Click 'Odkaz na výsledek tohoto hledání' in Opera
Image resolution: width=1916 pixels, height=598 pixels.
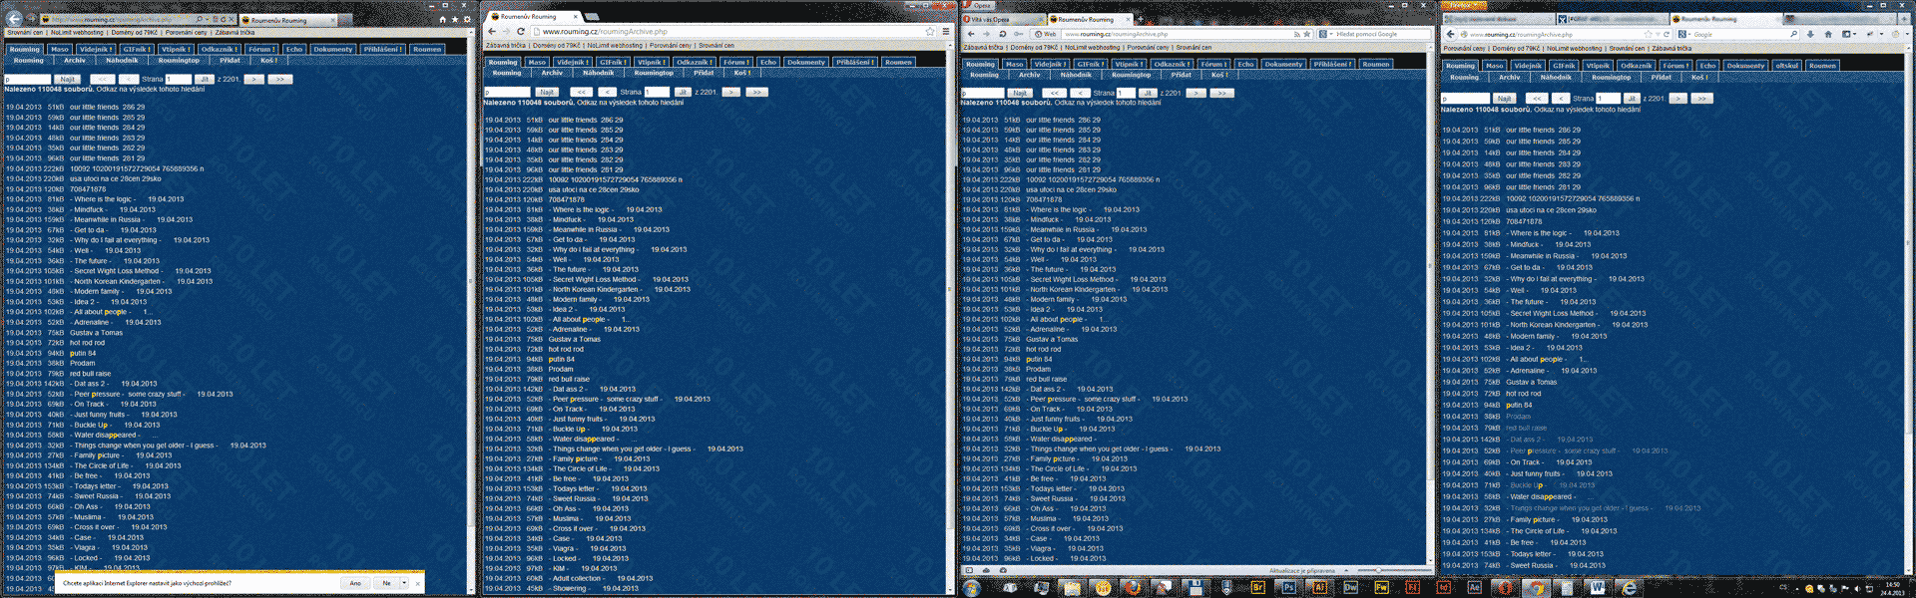click(x=1108, y=103)
